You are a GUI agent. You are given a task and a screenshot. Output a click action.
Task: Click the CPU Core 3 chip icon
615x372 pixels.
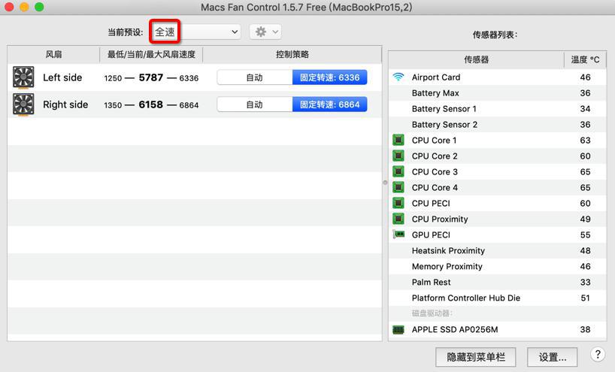398,171
